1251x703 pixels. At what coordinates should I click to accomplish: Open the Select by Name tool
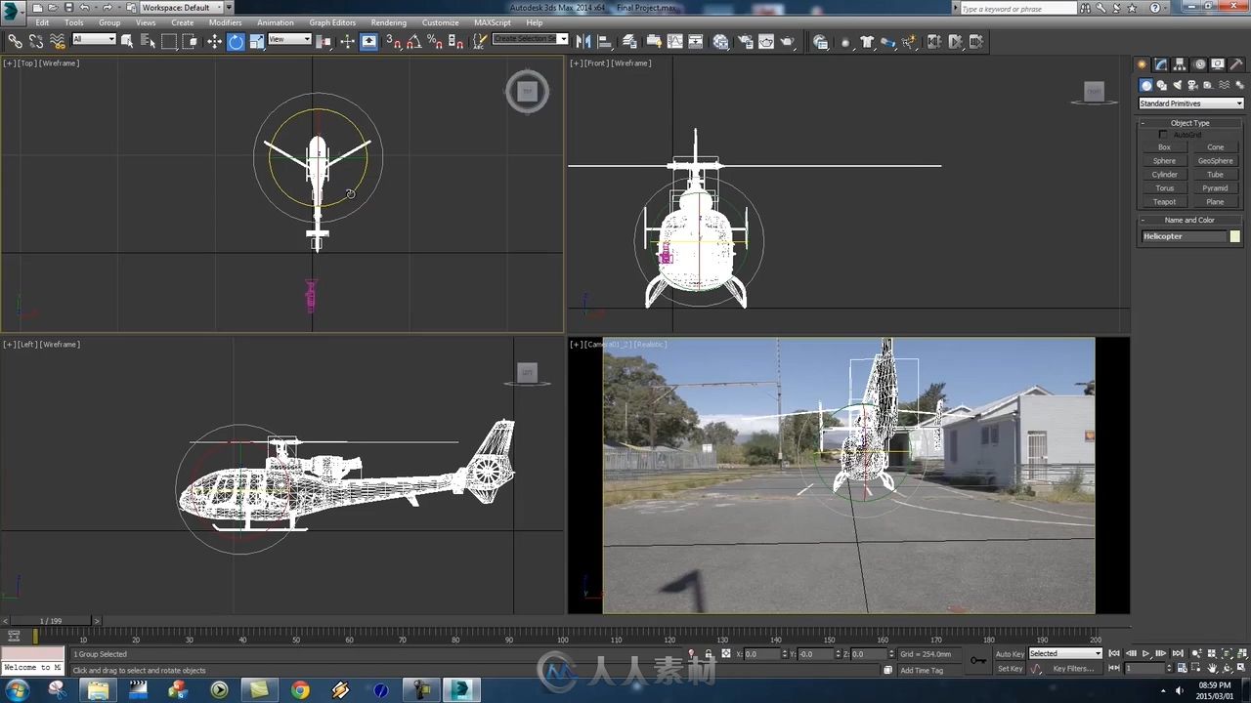point(148,41)
